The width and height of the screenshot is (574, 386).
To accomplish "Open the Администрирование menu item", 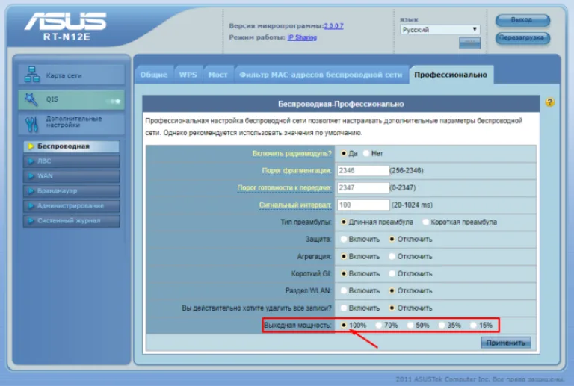I will [x=72, y=206].
